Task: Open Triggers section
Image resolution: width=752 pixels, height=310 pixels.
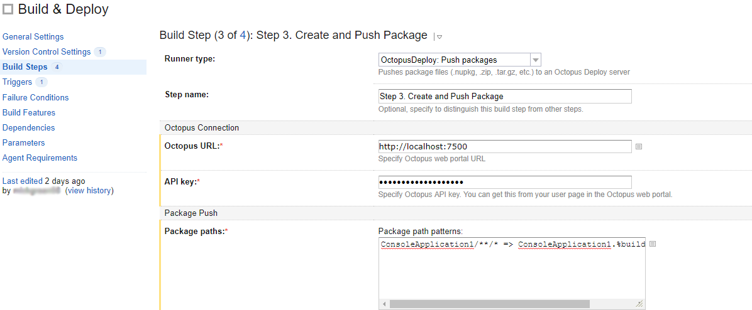Action: point(17,82)
